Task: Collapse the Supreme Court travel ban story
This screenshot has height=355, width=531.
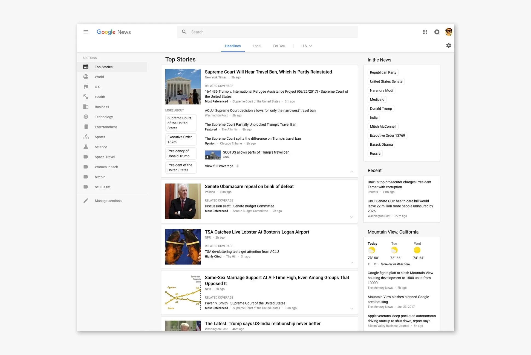Action: point(351,171)
